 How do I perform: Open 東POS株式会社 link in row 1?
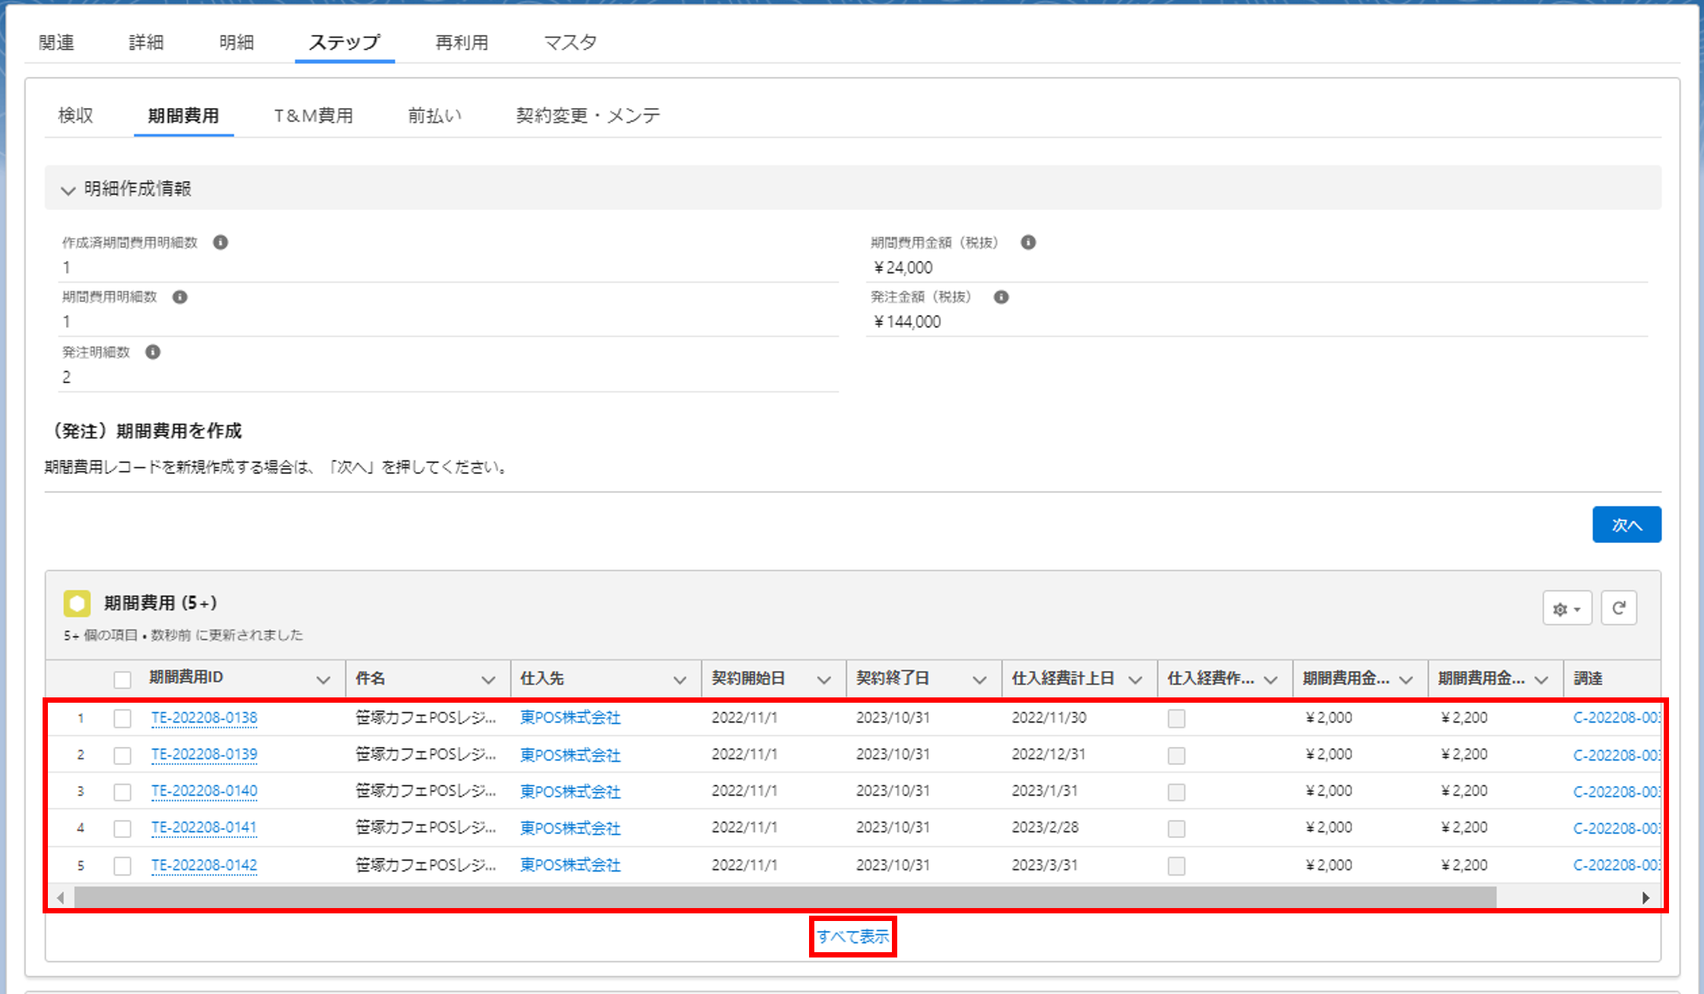click(570, 718)
